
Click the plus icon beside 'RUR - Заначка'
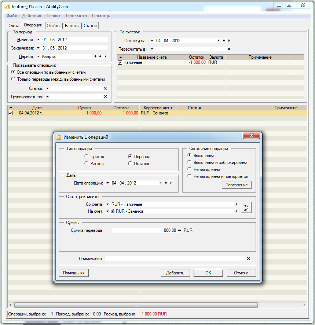coord(236,211)
